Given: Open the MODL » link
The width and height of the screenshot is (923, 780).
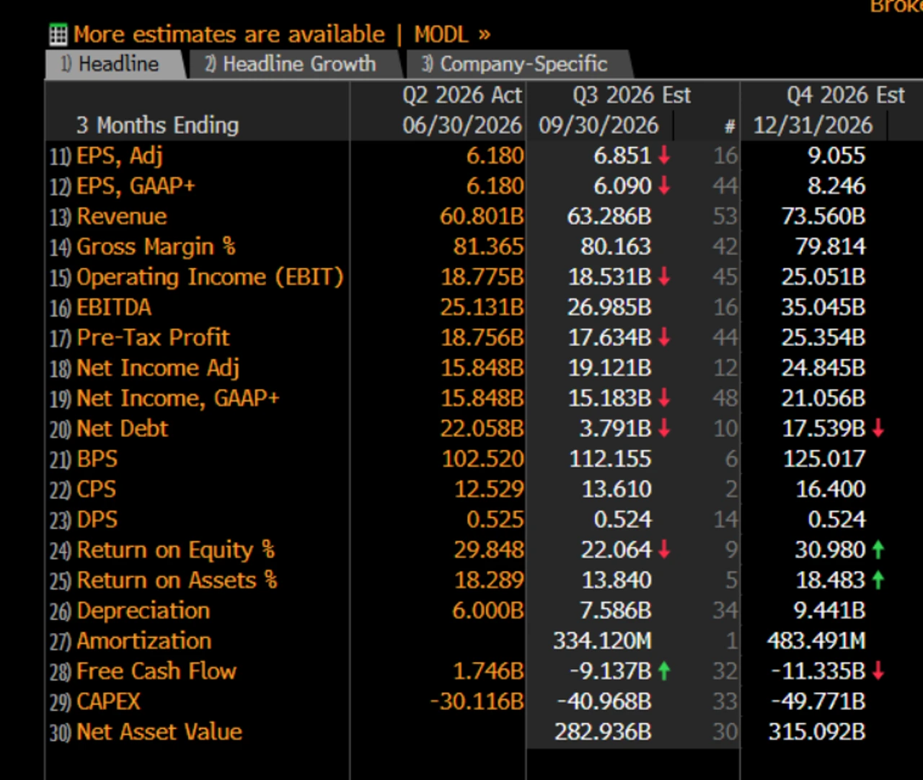Looking at the screenshot, I should 452,34.
